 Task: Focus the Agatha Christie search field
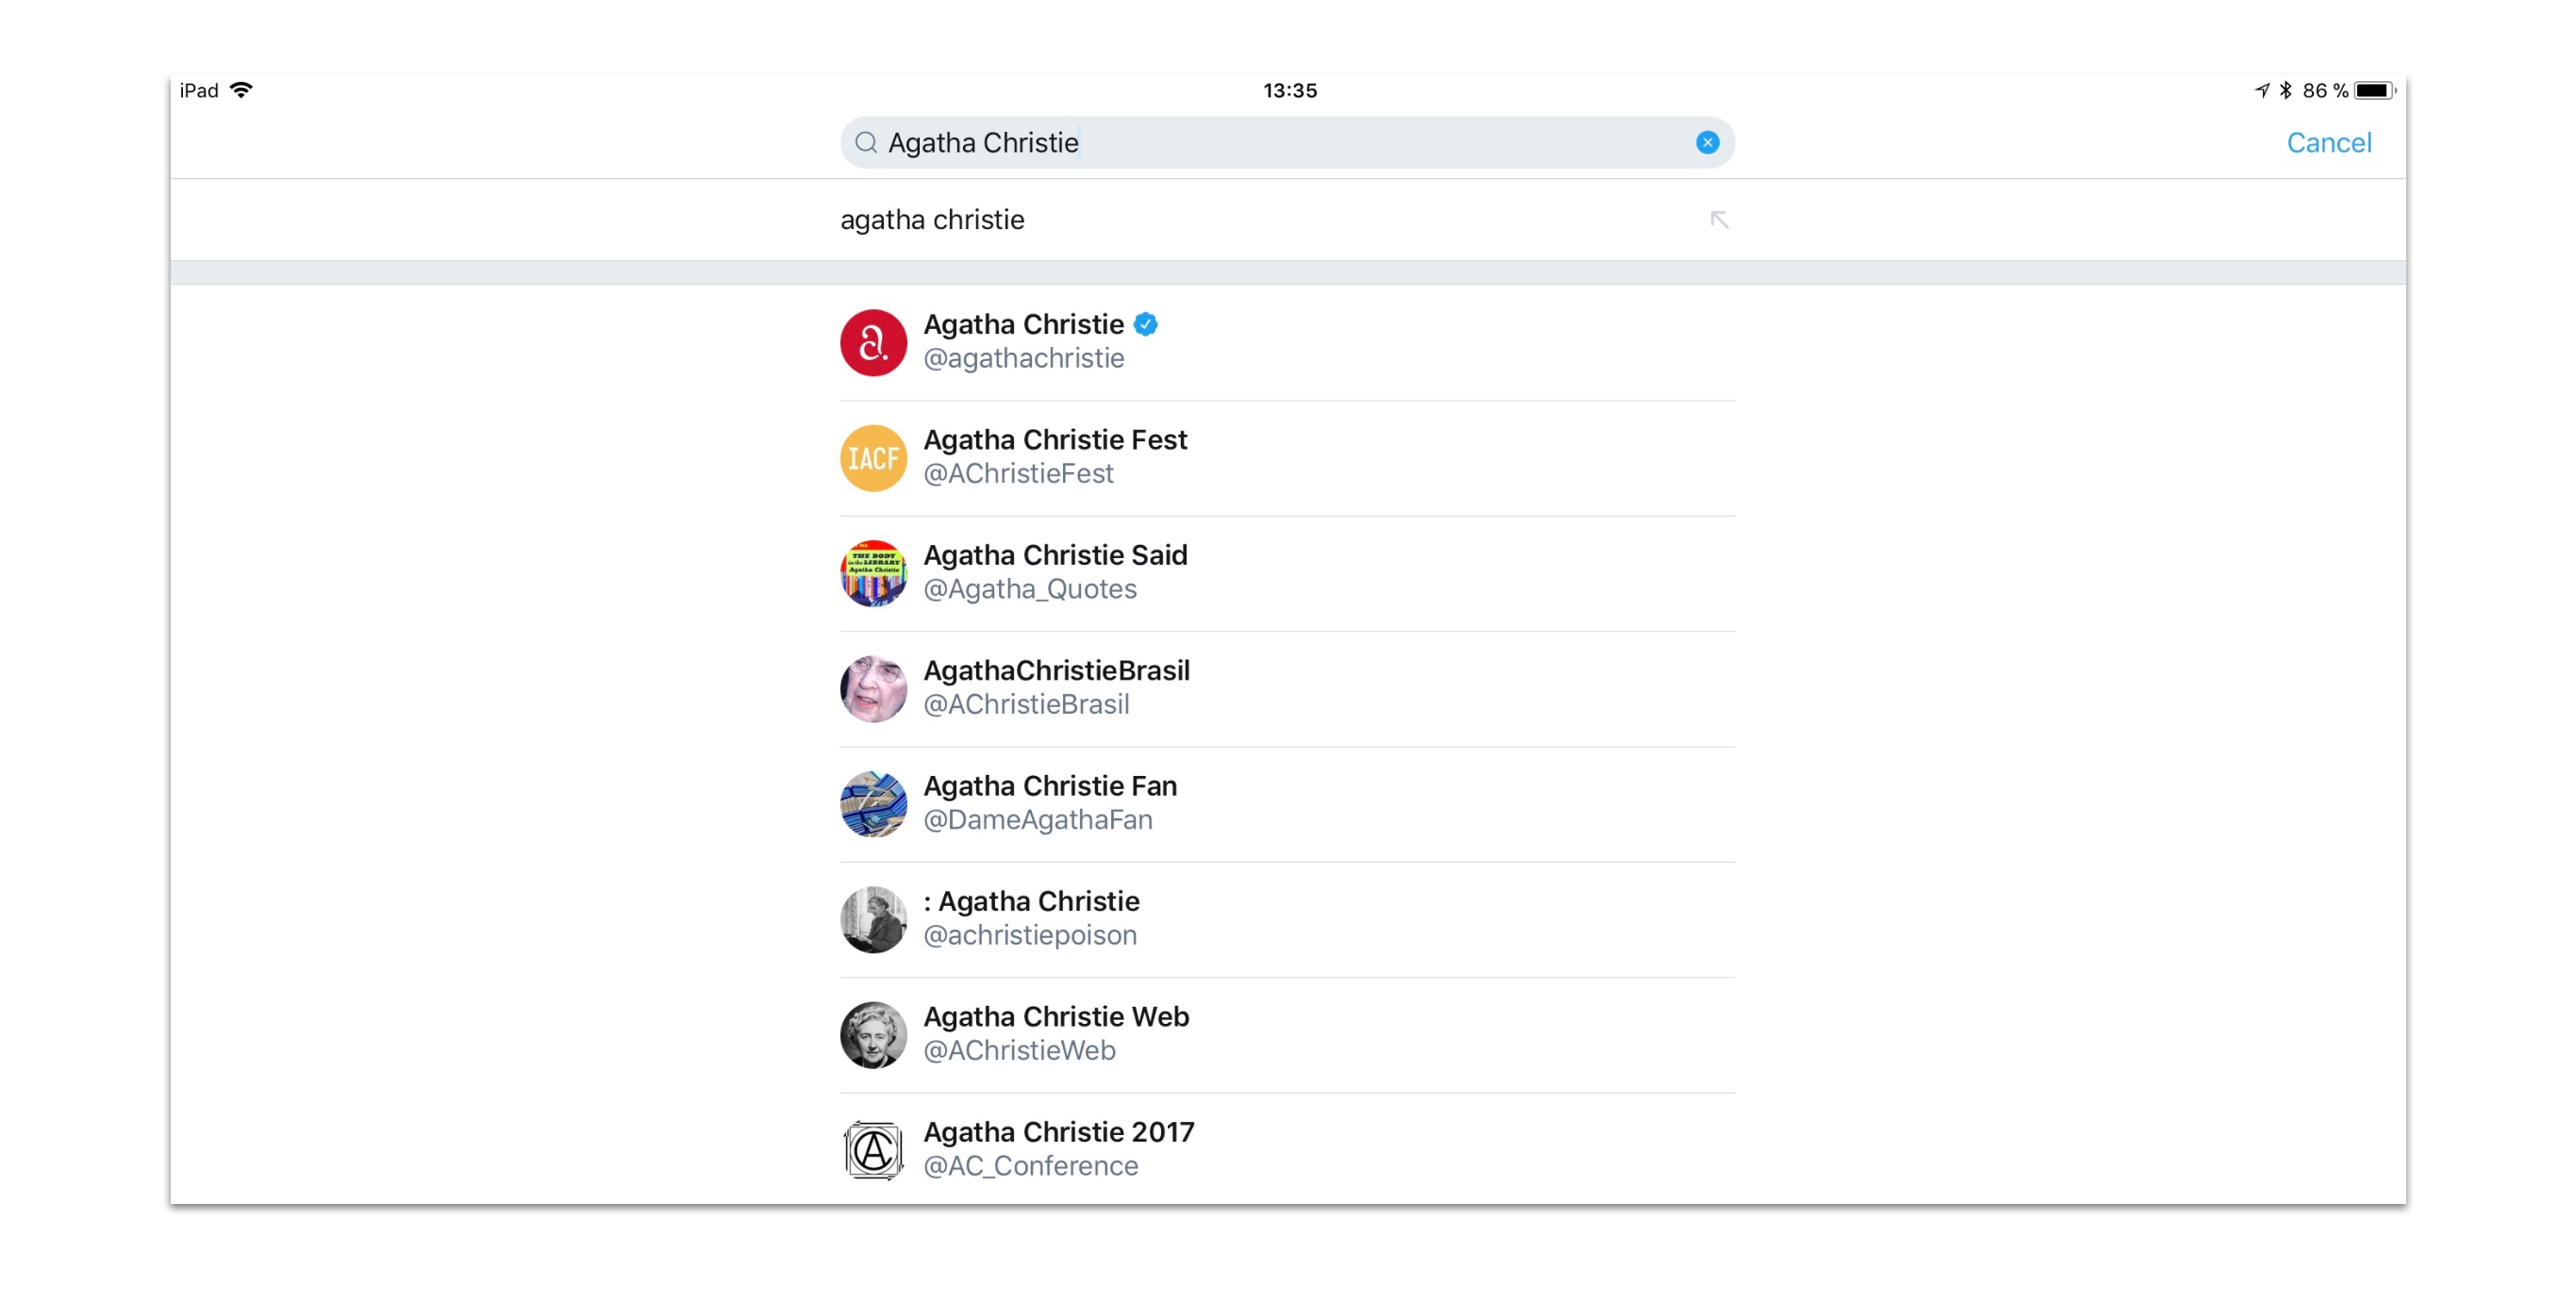(x=1287, y=143)
